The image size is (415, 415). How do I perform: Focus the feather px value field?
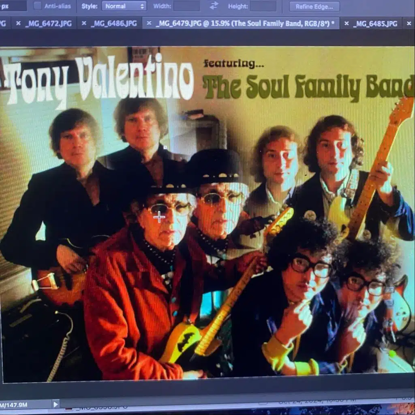click(13, 6)
